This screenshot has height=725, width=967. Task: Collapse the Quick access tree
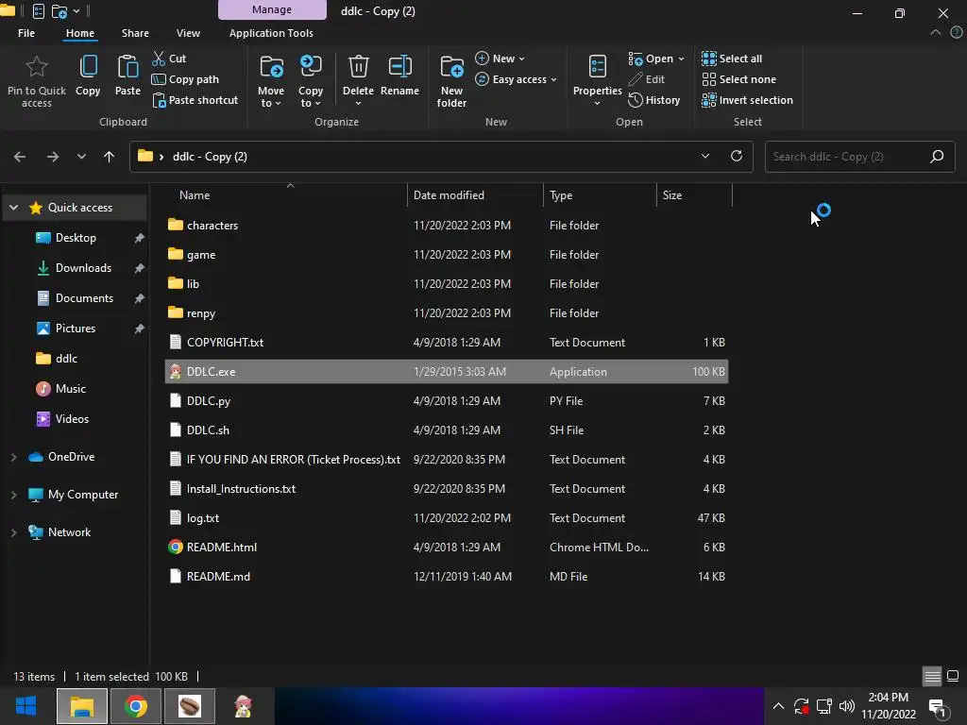[x=13, y=208]
